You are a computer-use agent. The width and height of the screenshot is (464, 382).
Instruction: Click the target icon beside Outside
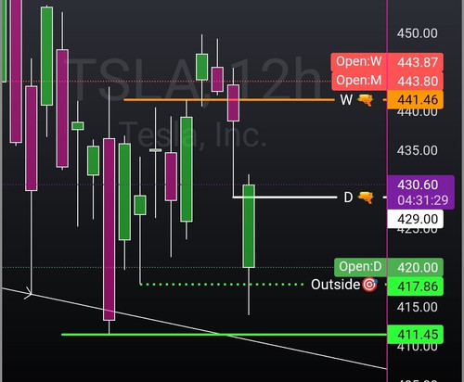click(369, 285)
